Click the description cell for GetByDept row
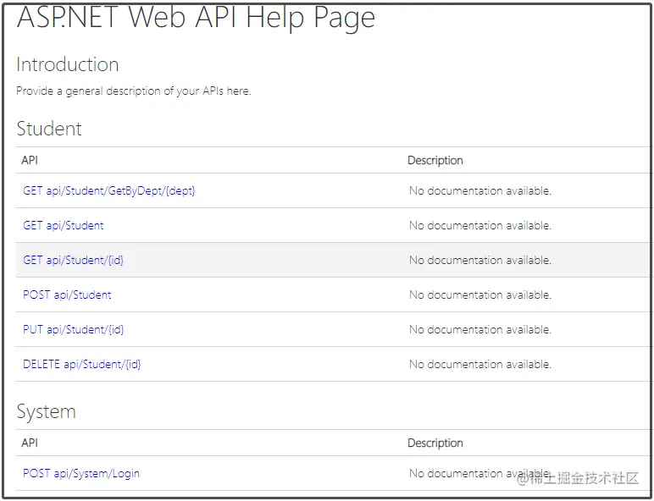 tap(480, 190)
